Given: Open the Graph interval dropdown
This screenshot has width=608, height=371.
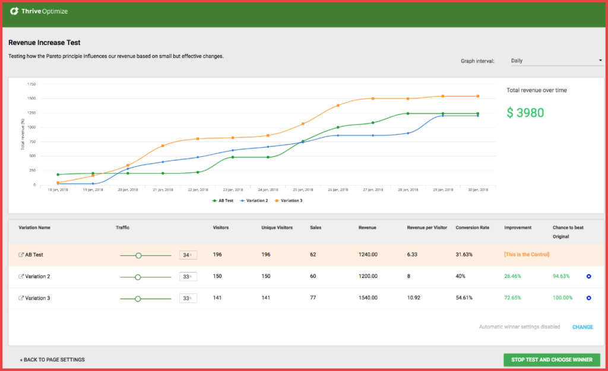Looking at the screenshot, I should tap(556, 60).
